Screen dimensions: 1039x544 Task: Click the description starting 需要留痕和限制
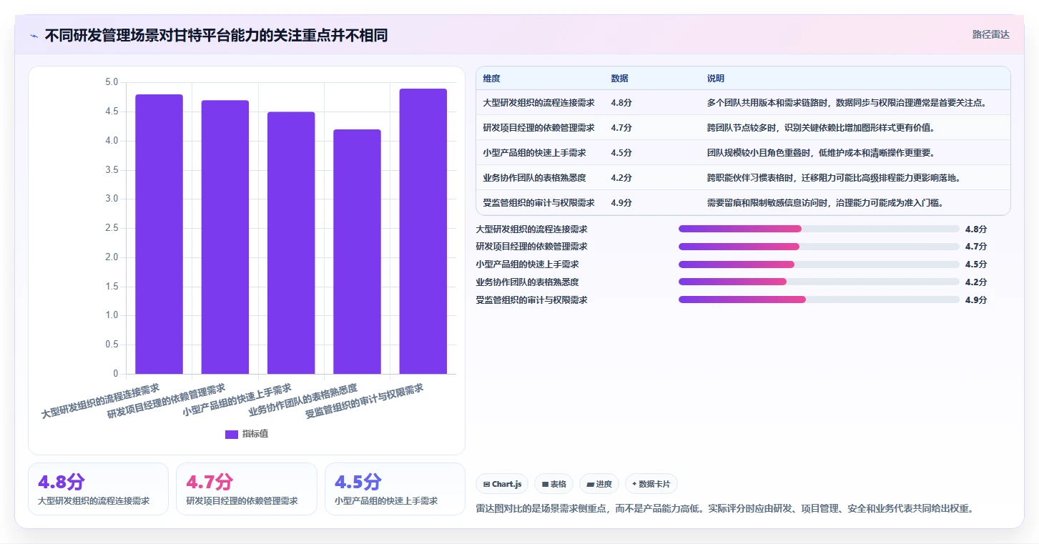[825, 203]
